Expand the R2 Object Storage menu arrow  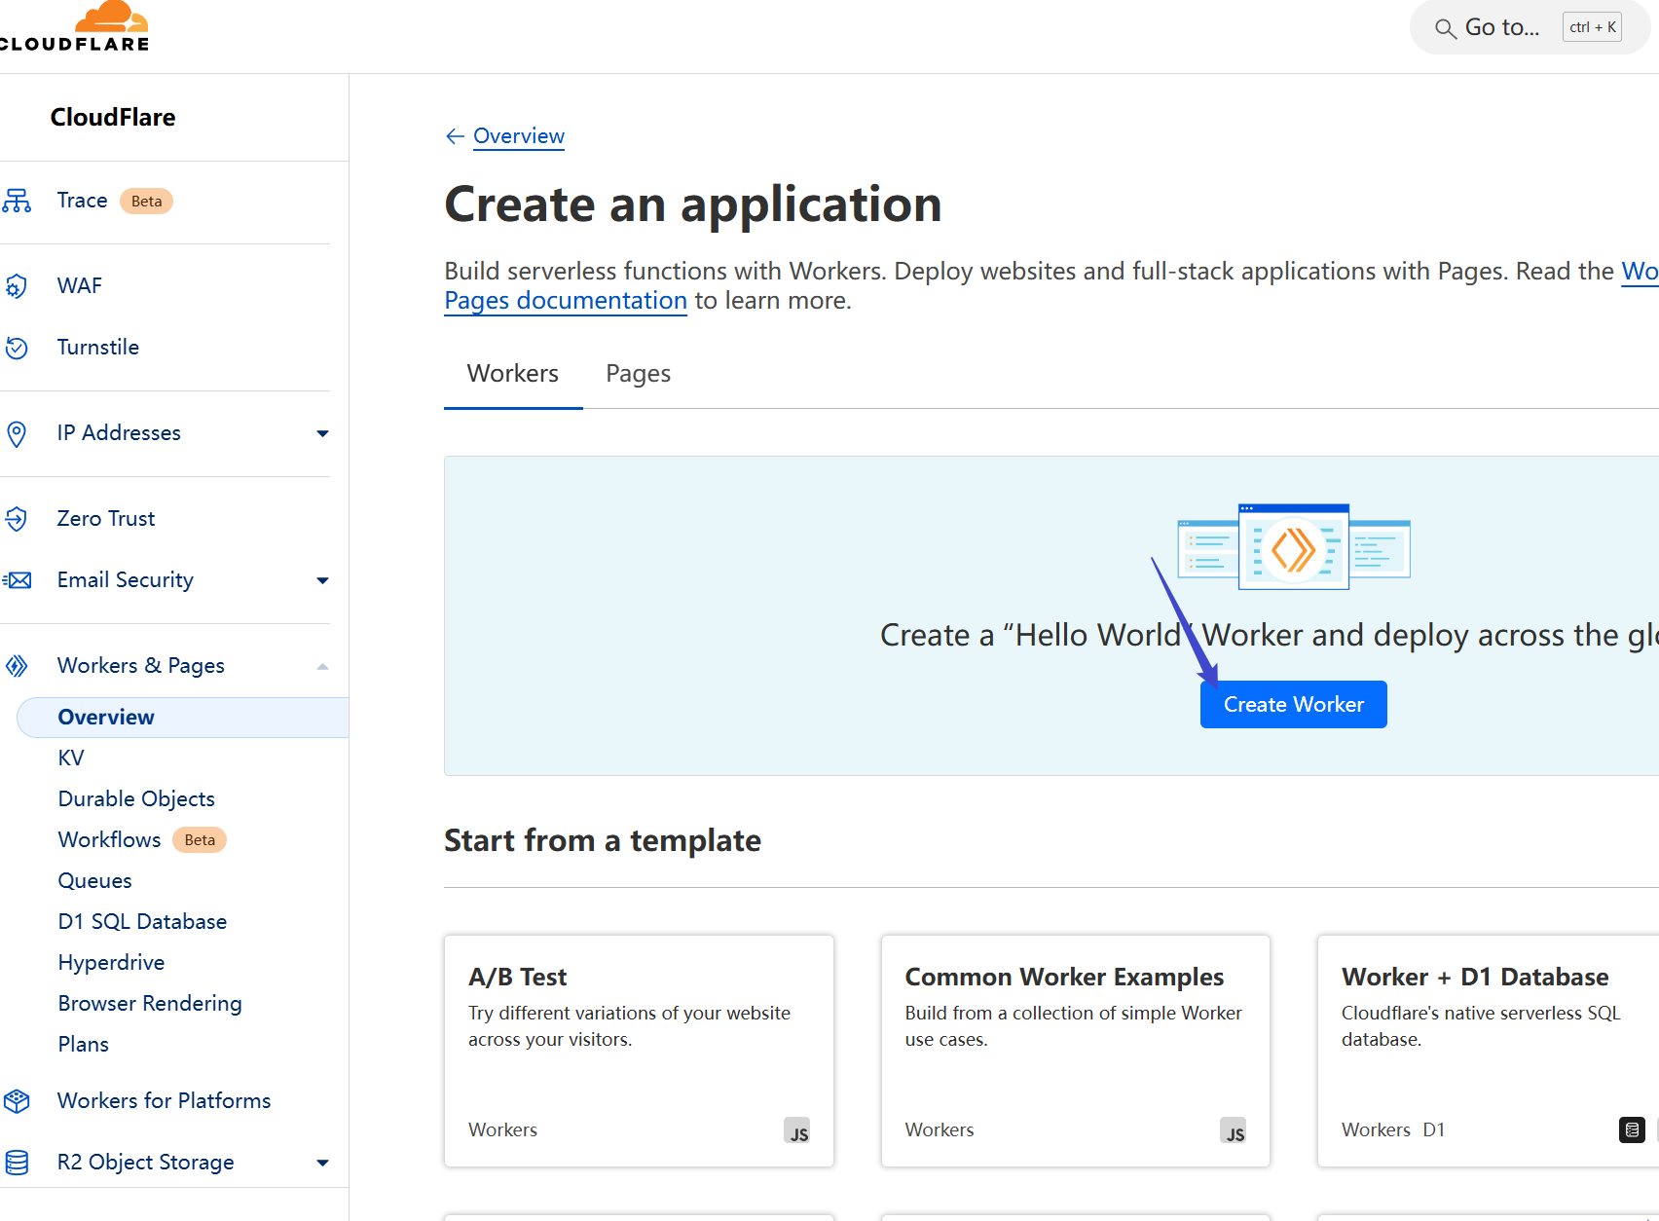322,1163
